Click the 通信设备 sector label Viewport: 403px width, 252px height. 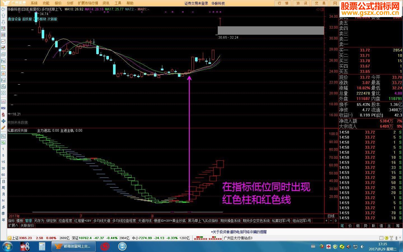[x=14, y=19]
